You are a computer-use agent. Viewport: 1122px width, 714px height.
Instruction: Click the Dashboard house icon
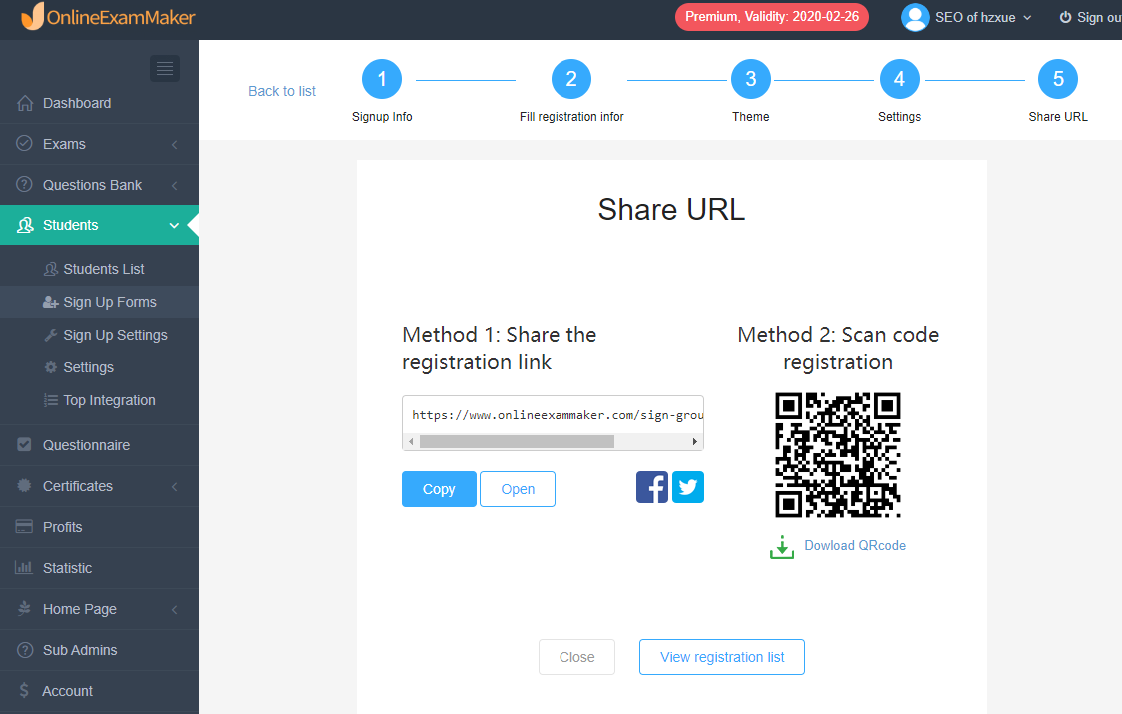(x=25, y=103)
